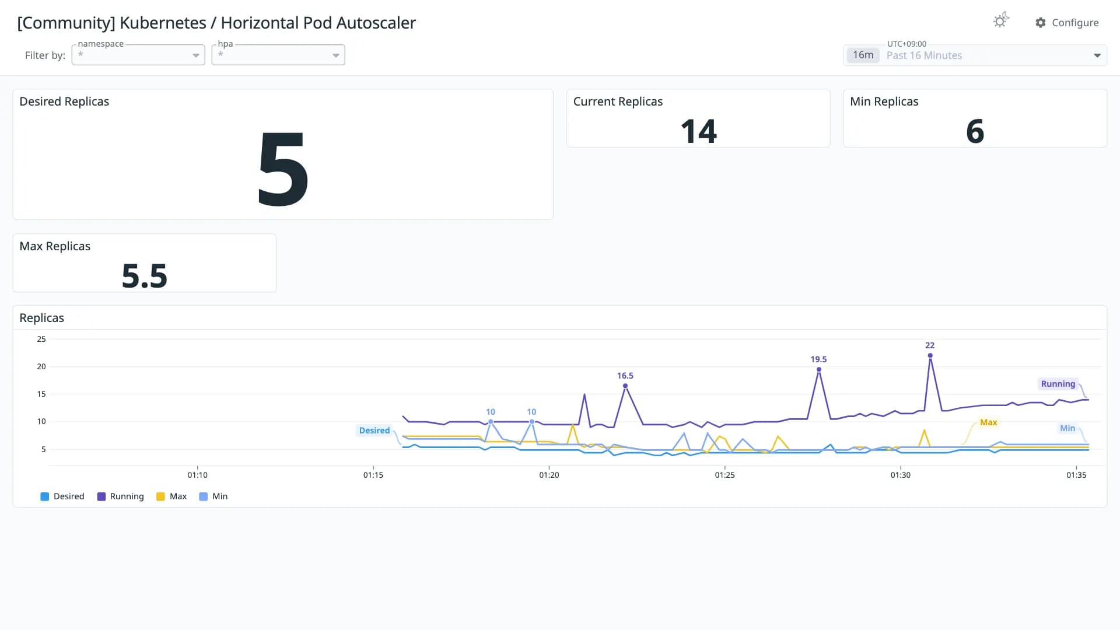Click the Max Replicas panel title
Viewport: 1120px width, 630px height.
pyautogui.click(x=55, y=246)
